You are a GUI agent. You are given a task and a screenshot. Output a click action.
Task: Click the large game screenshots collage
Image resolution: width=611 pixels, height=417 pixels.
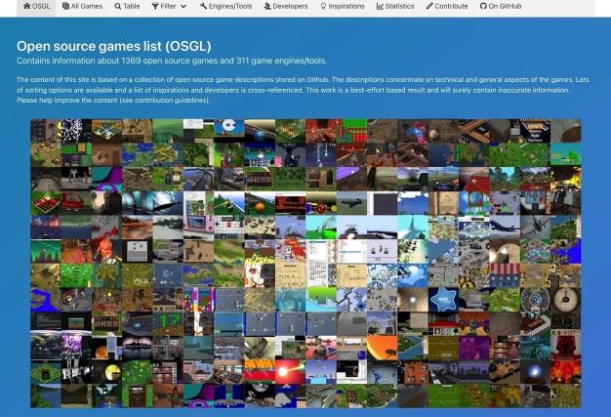(305, 263)
